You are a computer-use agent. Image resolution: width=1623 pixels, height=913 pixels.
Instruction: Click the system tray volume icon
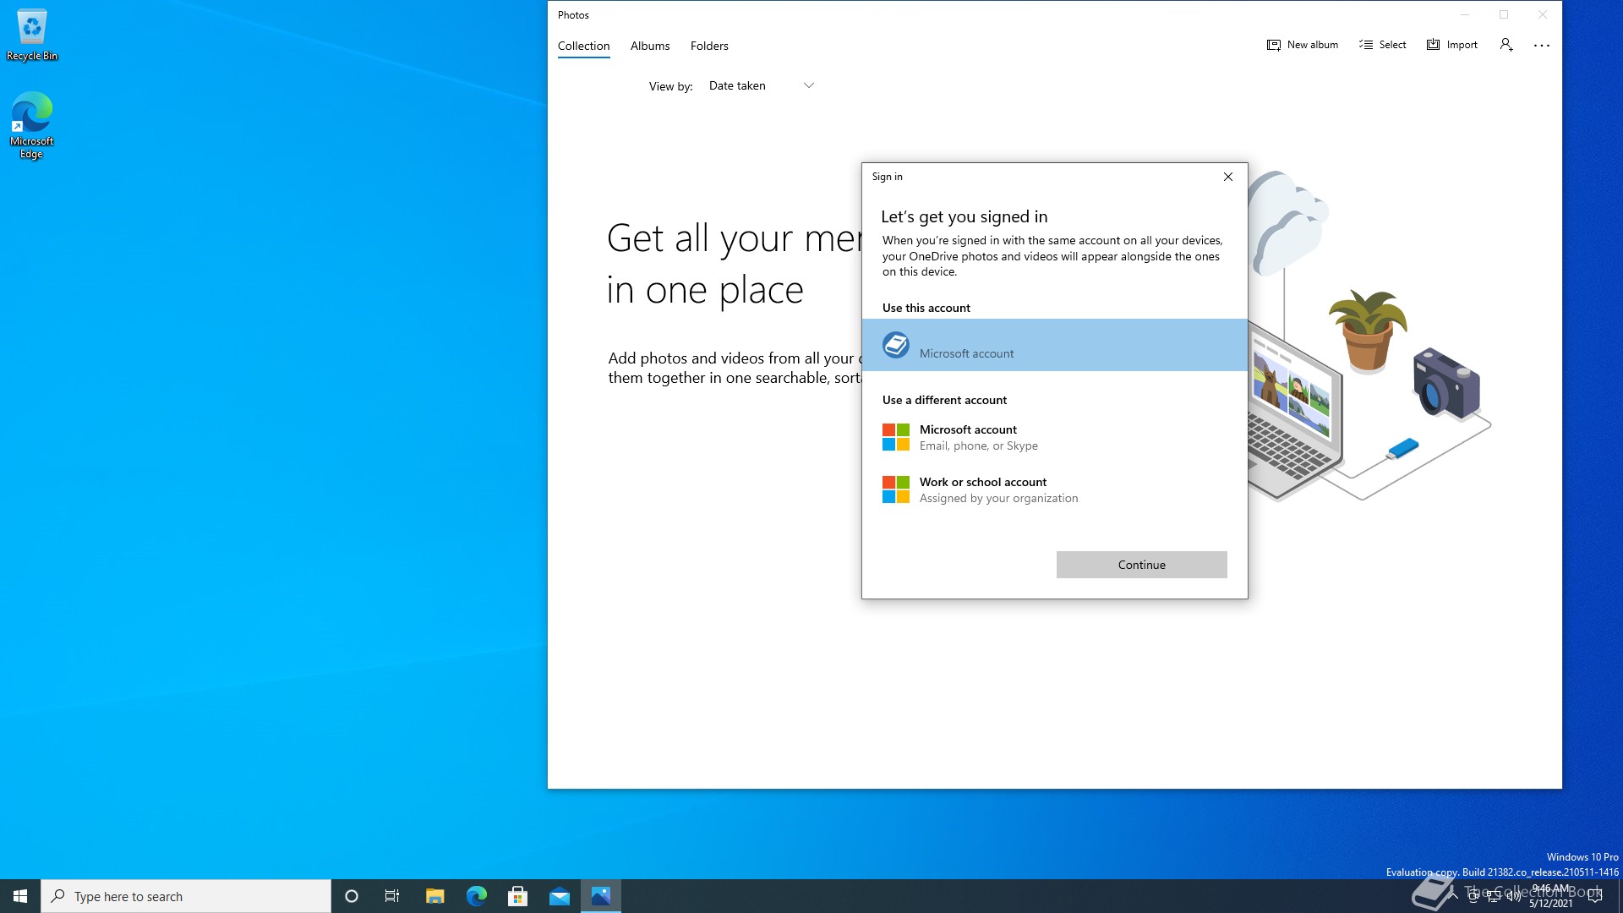click(1513, 896)
